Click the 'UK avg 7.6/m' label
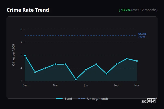Image resolution: width=164 pixels, height=109 pixels. point(142,35)
